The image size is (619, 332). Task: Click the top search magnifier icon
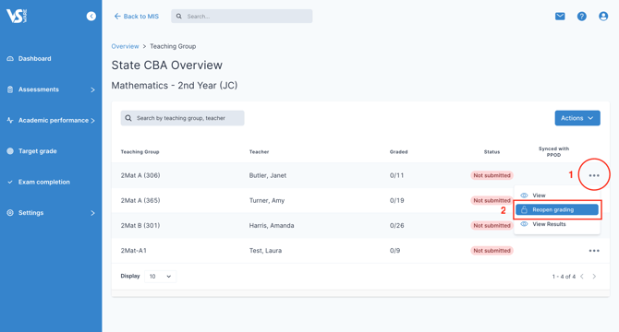coord(179,17)
